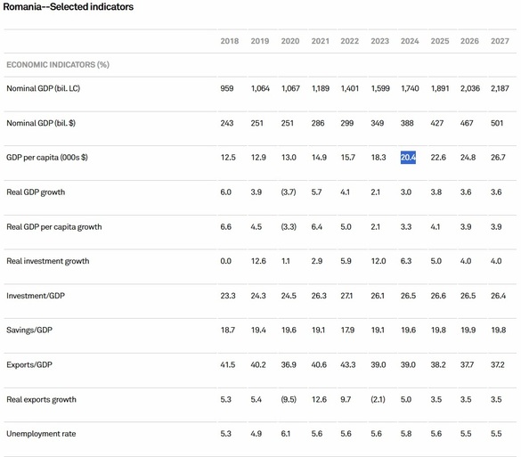This screenshot has width=521, height=457.
Task: Click the 2027 year column header
Action: tap(500, 41)
